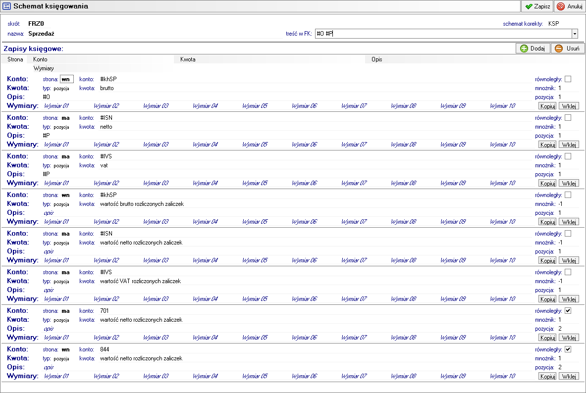Click Wymiar 05 link in first entry
The image size is (586, 393).
pyautogui.click(x=255, y=106)
